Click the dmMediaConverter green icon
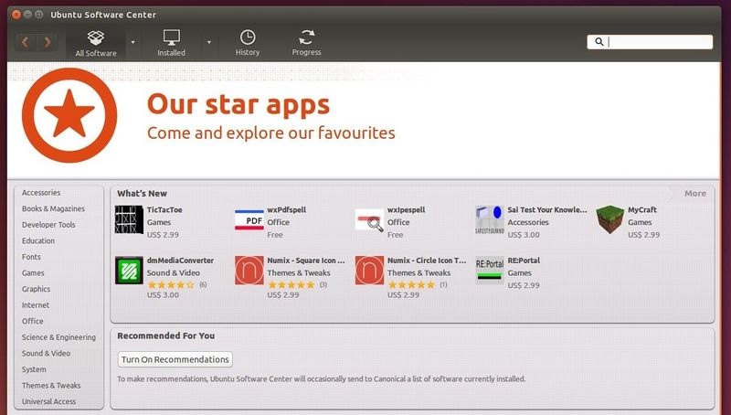731x415 pixels. coord(129,270)
